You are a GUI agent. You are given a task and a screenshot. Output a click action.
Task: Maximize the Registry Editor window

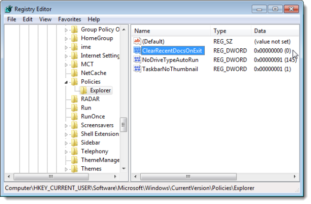[275, 9]
